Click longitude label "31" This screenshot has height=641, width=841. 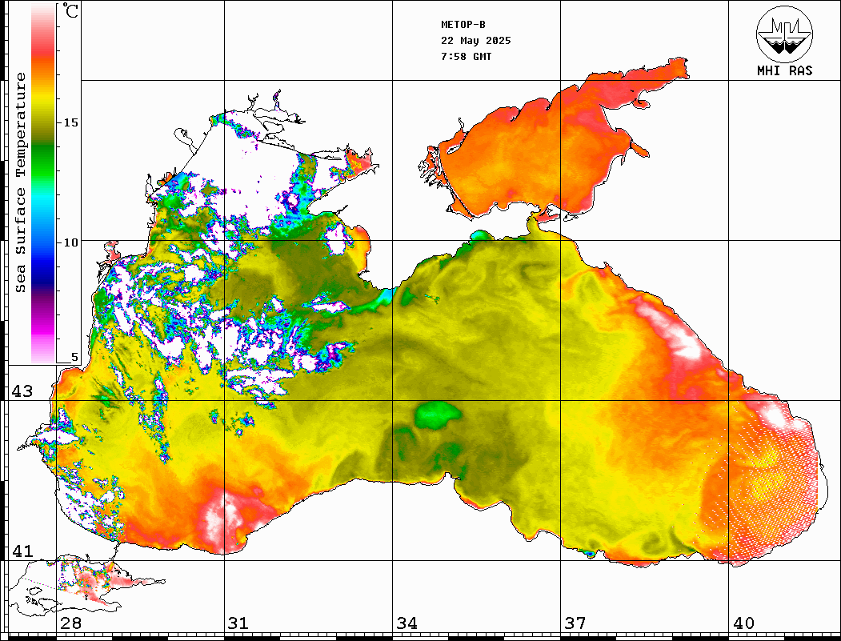pos(238,623)
